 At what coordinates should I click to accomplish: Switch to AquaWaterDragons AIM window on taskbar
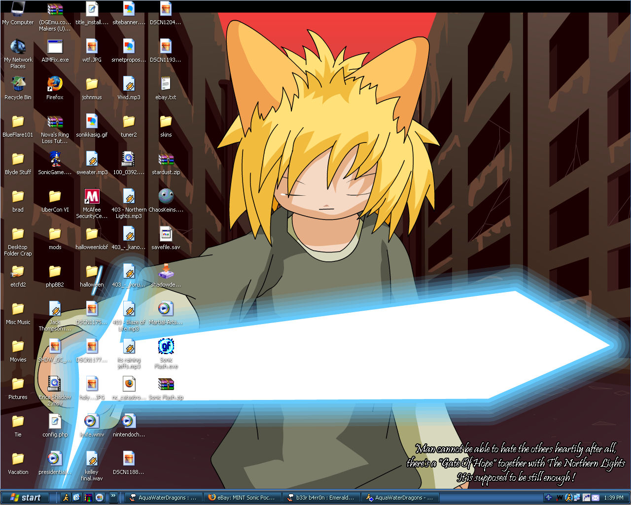click(401, 498)
